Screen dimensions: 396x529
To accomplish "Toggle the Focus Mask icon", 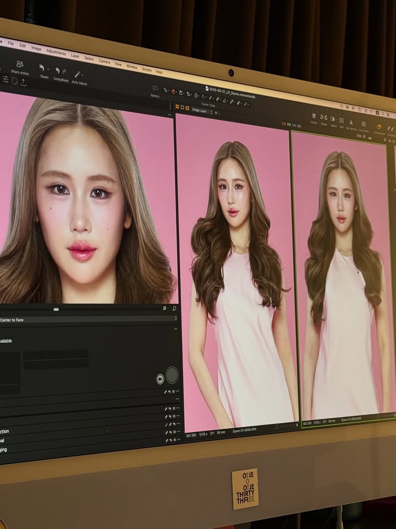I will tap(364, 124).
